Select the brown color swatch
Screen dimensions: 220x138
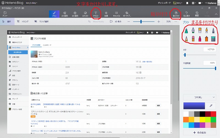(213, 125)
